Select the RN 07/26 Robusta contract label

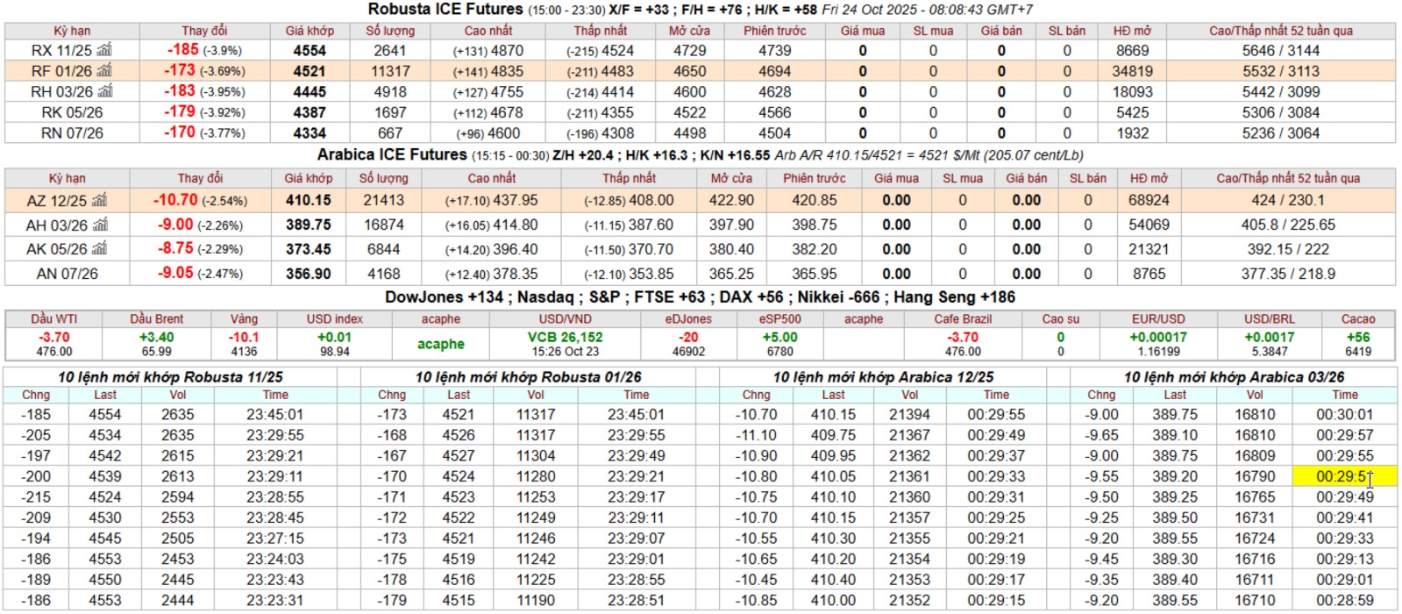coord(72,133)
